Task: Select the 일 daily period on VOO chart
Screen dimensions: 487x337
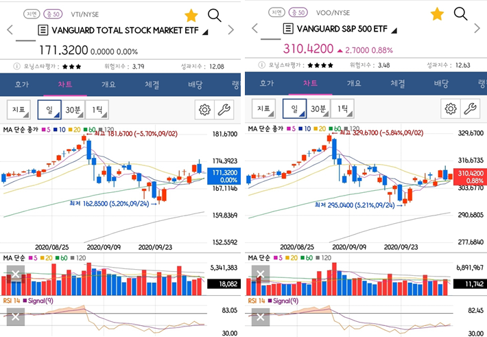Action: pyautogui.click(x=294, y=108)
